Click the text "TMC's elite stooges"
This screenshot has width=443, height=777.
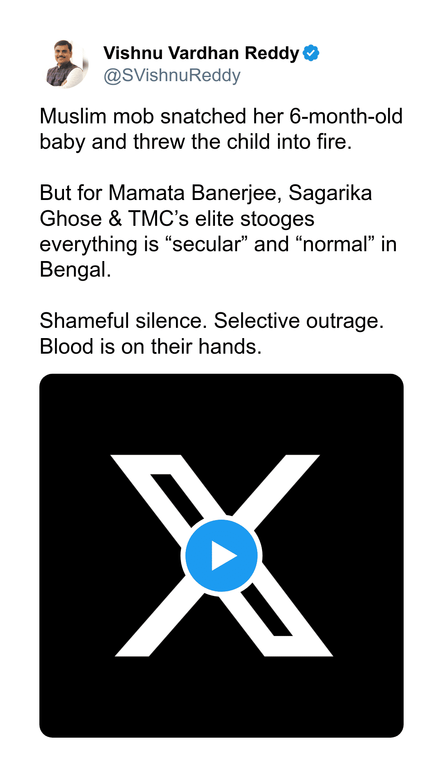221,219
